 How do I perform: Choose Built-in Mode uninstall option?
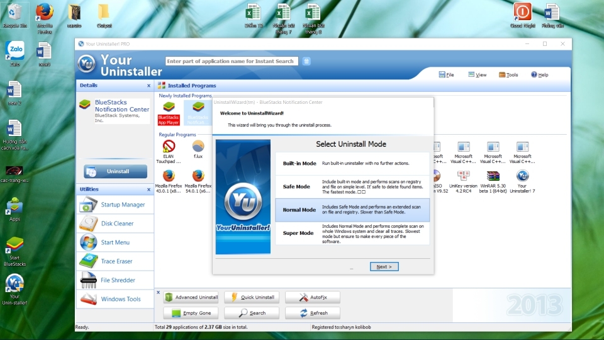tap(352, 164)
